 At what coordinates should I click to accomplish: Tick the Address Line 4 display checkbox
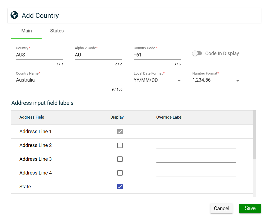pyautogui.click(x=120, y=173)
